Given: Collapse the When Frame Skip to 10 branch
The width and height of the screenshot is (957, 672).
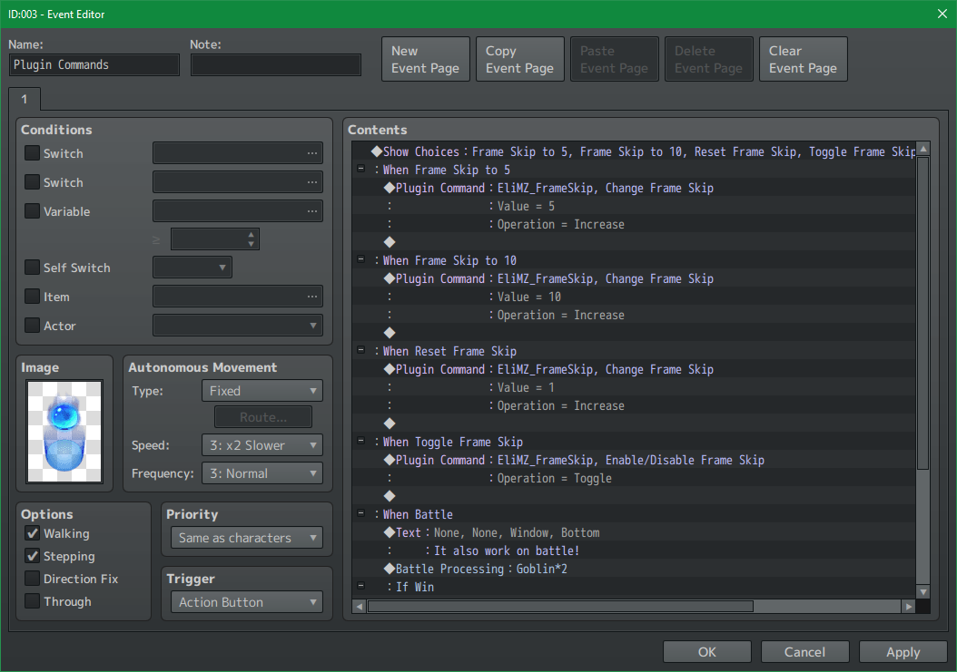Looking at the screenshot, I should click(x=360, y=259).
